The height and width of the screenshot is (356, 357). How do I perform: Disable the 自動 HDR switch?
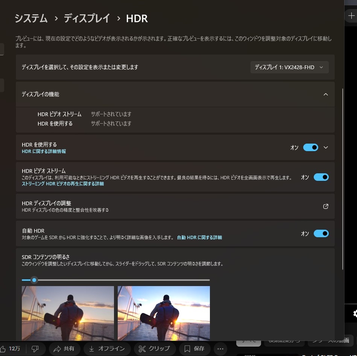(x=321, y=233)
